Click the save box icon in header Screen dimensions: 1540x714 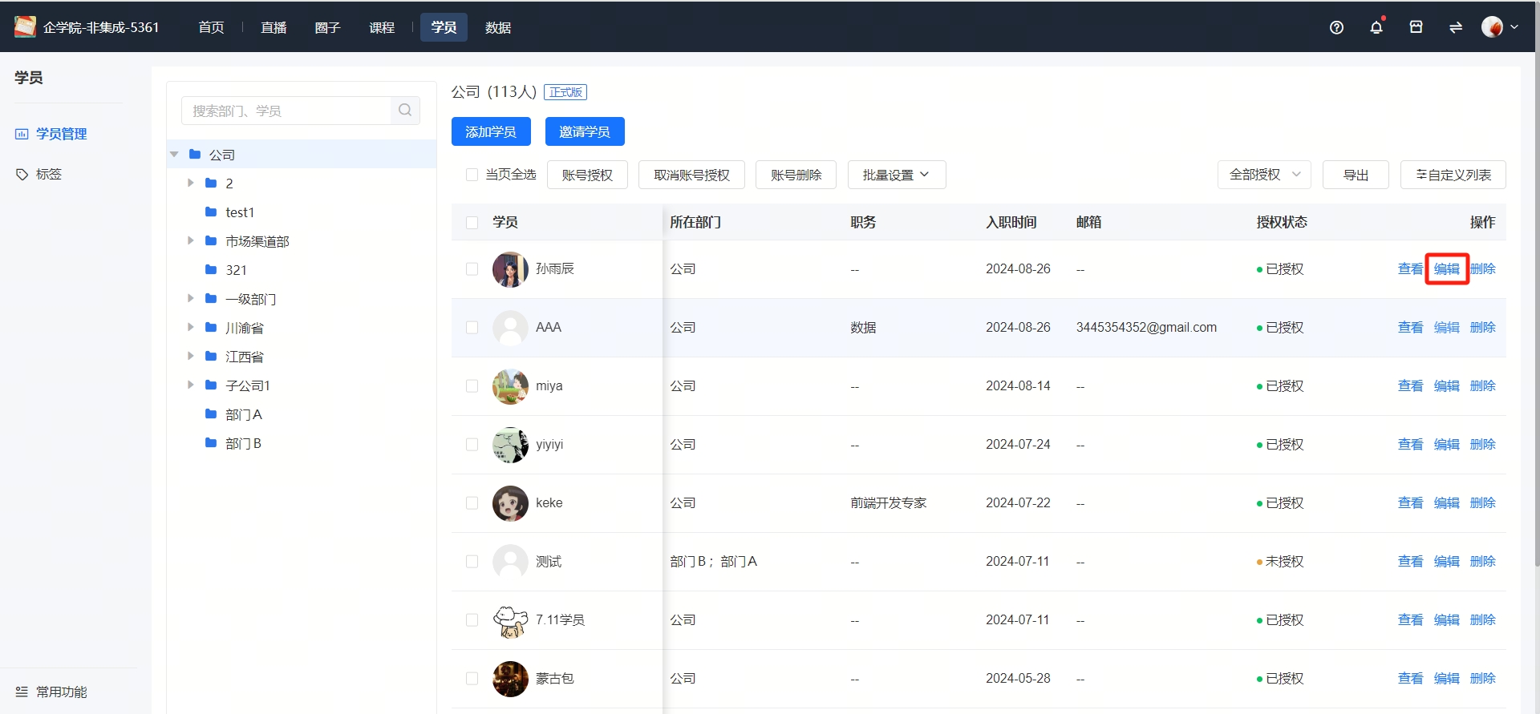pos(1416,27)
